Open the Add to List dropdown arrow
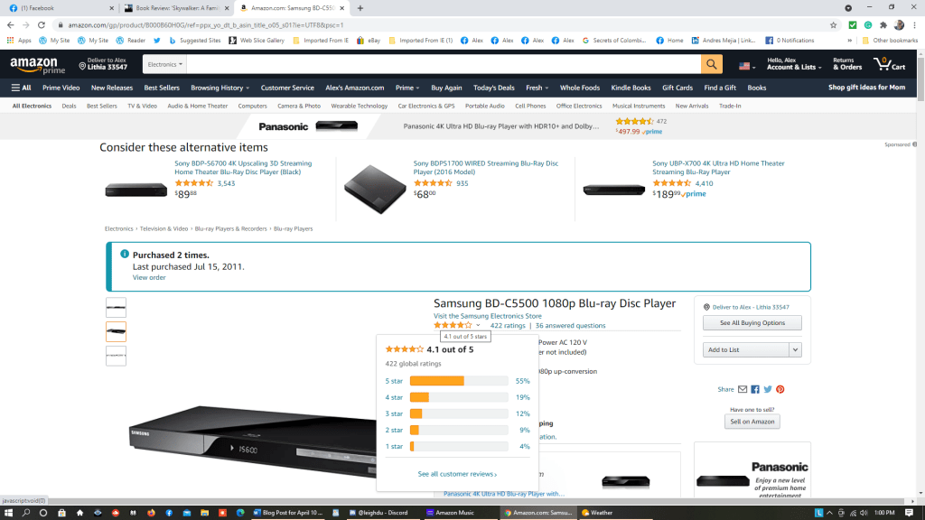925x520 pixels. click(795, 350)
